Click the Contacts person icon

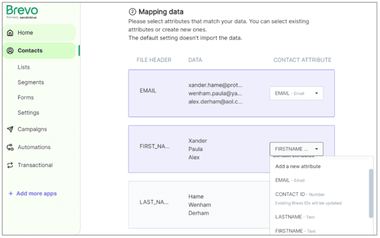pos(10,51)
